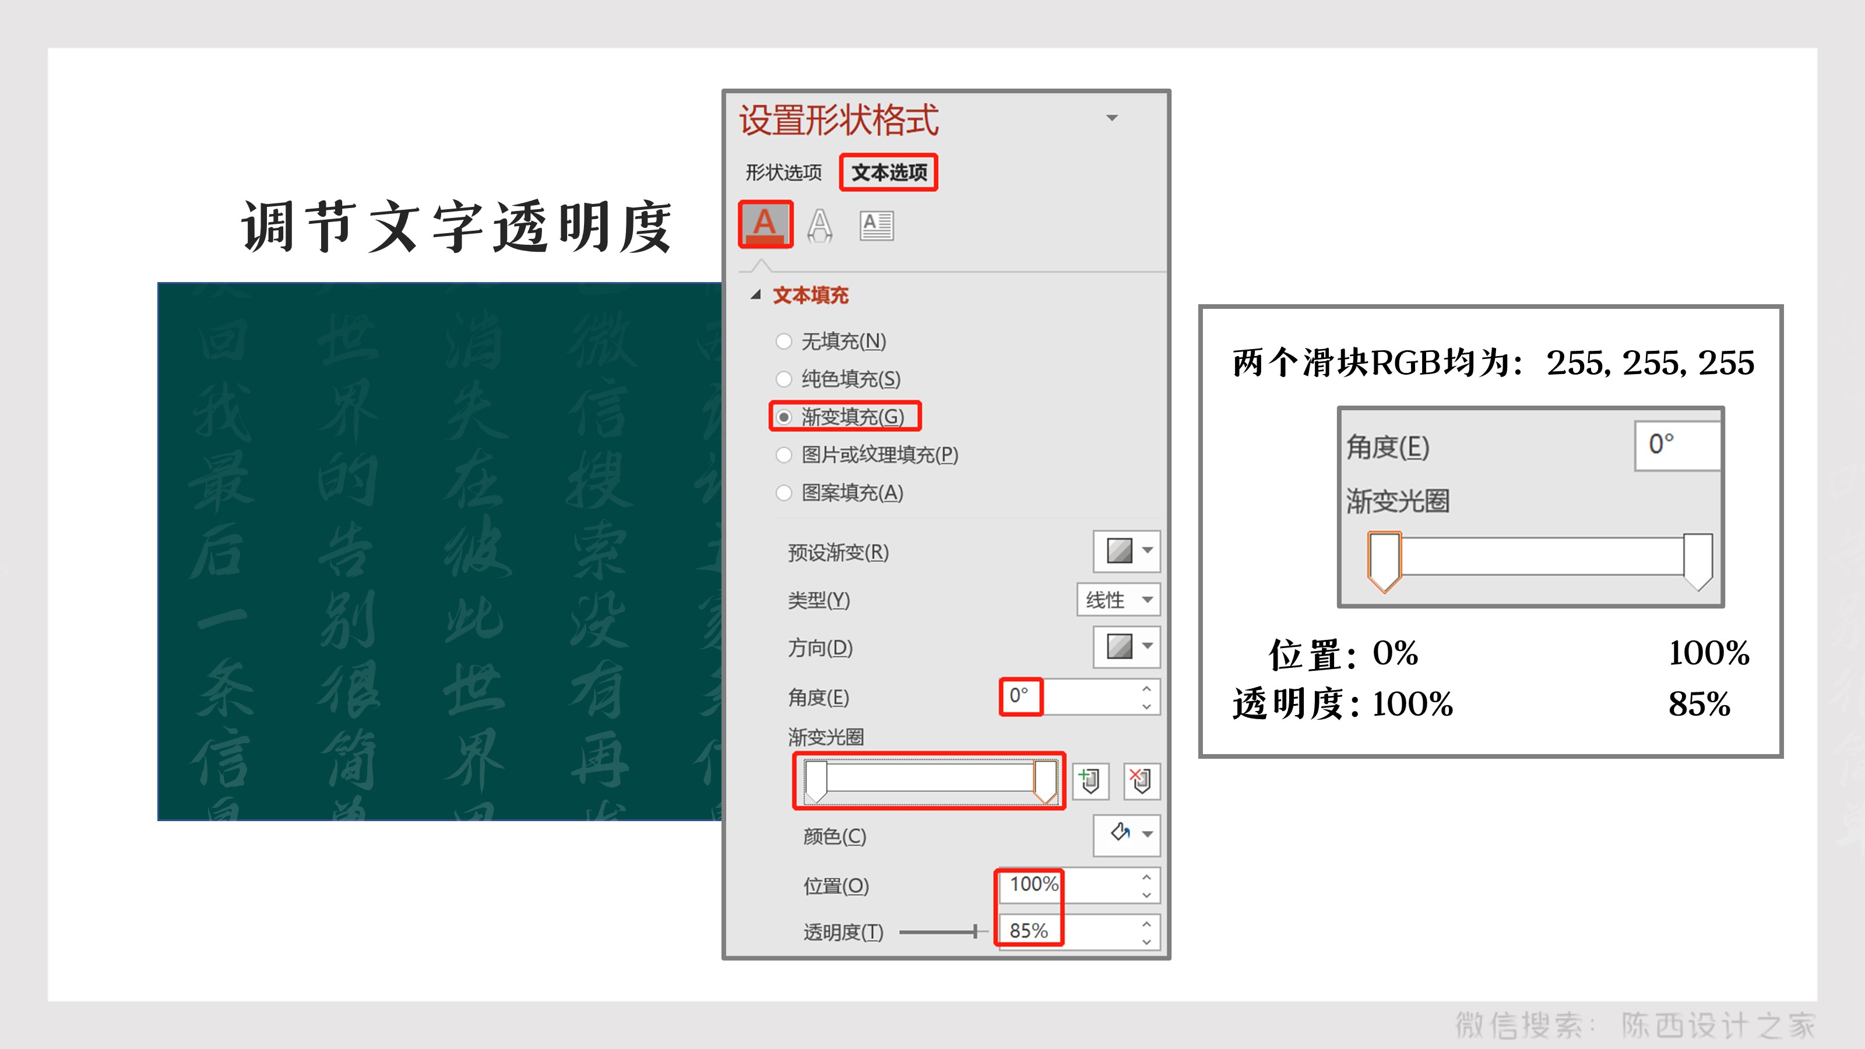Choose 图片或纹理填充(P) radio option
Image resolution: width=1865 pixels, height=1049 pixels.
coord(783,455)
